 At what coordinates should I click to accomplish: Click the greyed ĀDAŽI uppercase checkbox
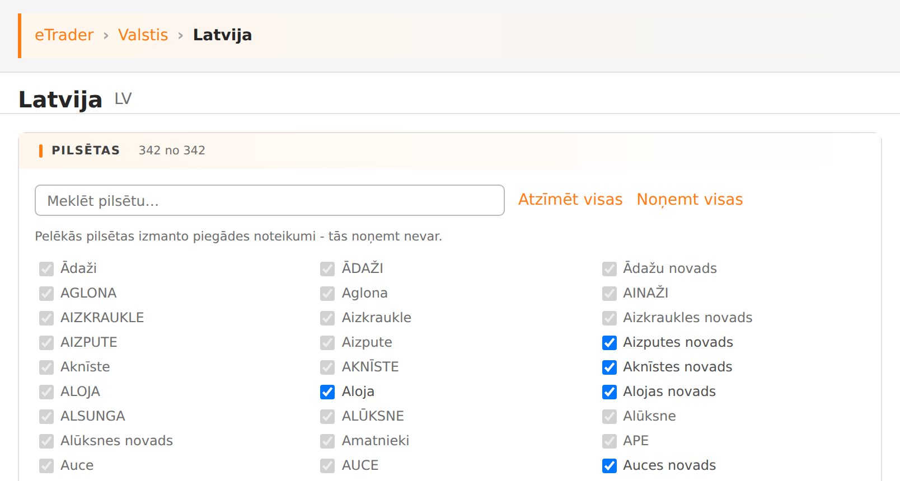(327, 269)
